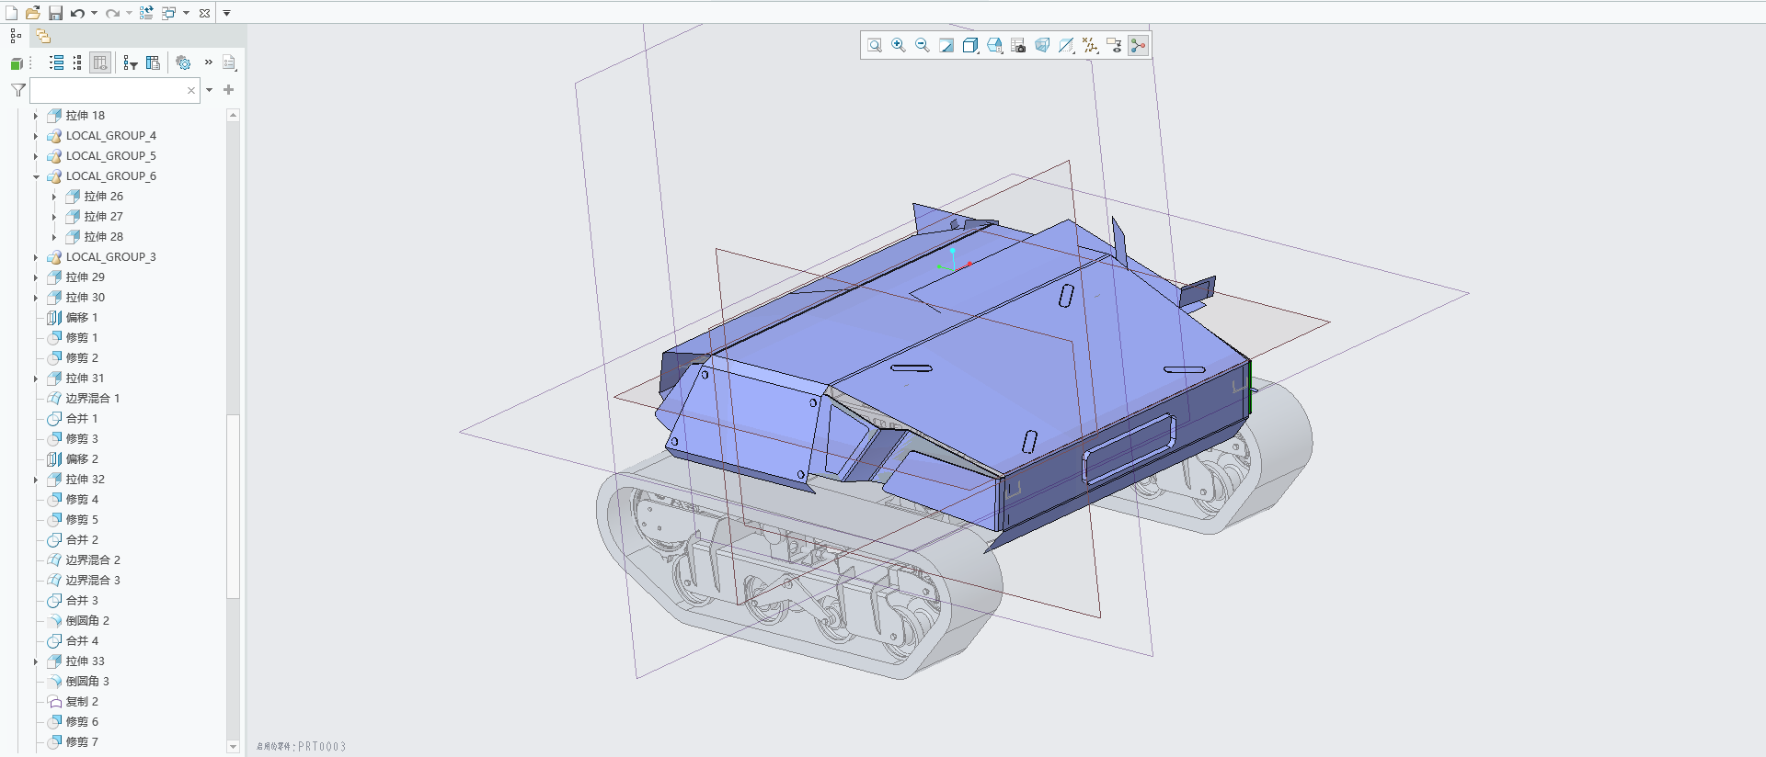The image size is (1766, 757).
Task: Expand LOCAL_GROUP_4
Action: pyautogui.click(x=36, y=136)
